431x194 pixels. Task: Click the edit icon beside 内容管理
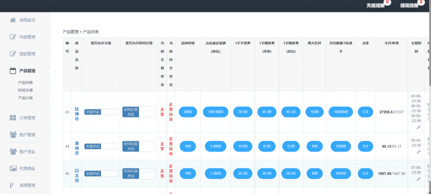point(13,37)
